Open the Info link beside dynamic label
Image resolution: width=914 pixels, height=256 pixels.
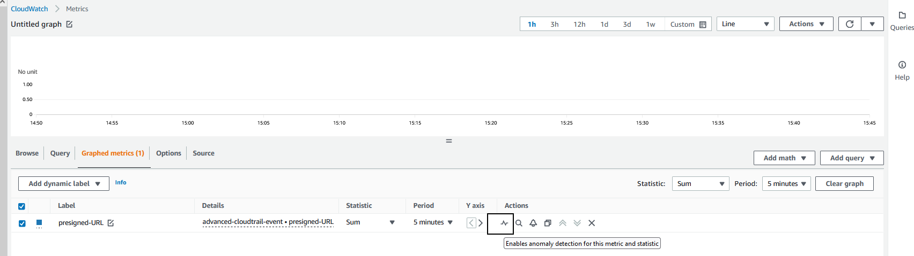point(121,183)
